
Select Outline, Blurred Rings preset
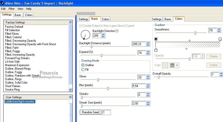pyautogui.click(x=18, y=69)
